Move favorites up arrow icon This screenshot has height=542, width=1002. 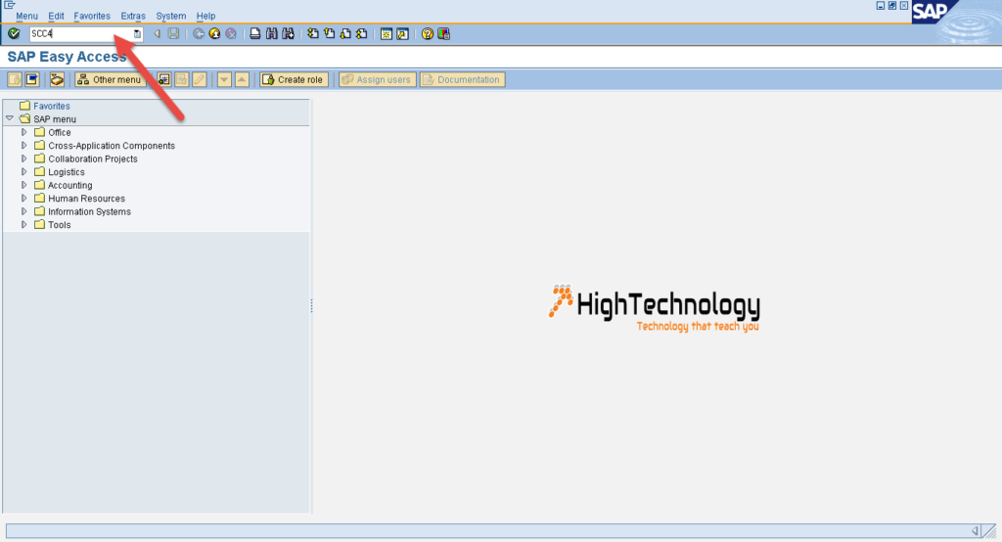pyautogui.click(x=243, y=79)
